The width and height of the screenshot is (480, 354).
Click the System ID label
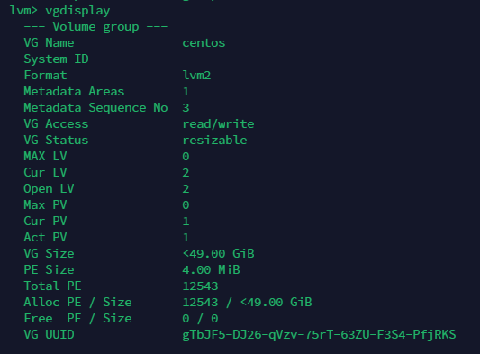(57, 59)
